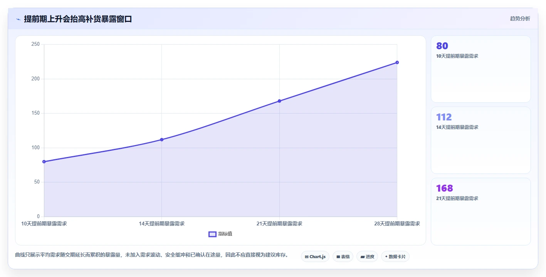
Task: Click the 趋势分析 label in the header
Action: click(x=520, y=18)
